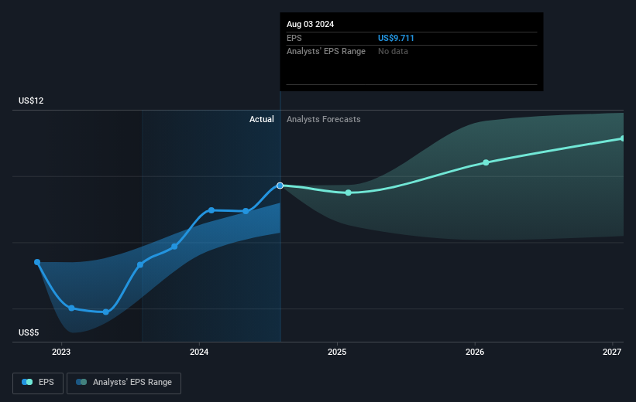Click the 2023 x-axis label

(61, 353)
